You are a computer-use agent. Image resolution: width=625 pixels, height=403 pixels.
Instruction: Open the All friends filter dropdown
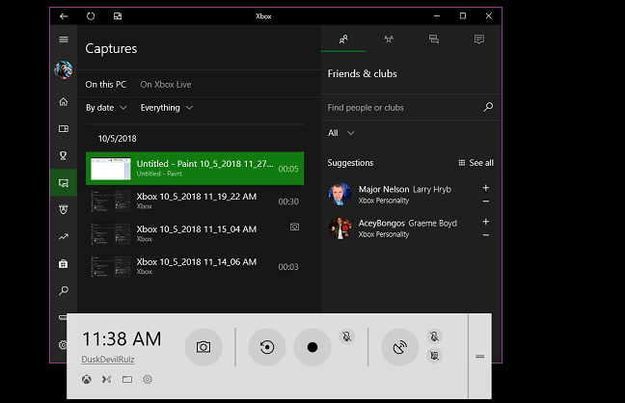tap(340, 133)
